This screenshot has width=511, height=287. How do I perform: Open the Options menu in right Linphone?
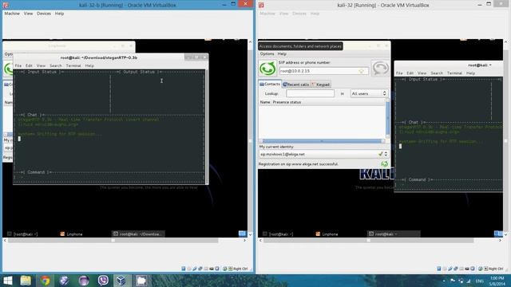coord(267,53)
